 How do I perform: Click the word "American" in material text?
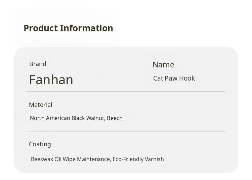pos(58,118)
